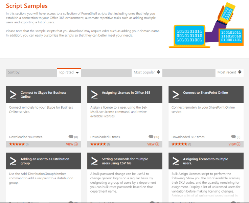Open 'Adding an user to a Distribution group' title
The height and width of the screenshot is (203, 249).
[45, 161]
